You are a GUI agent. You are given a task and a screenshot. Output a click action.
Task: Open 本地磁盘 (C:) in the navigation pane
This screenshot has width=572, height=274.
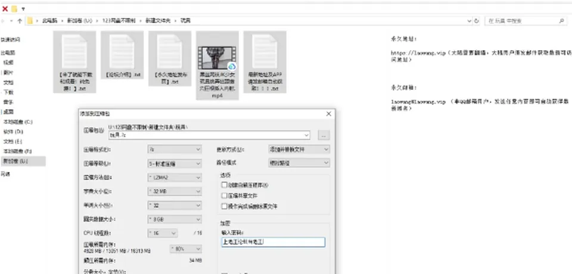click(x=17, y=122)
